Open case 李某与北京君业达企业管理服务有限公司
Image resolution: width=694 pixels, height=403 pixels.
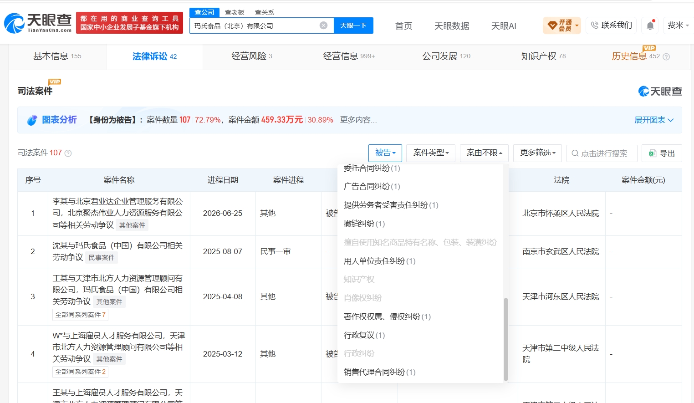(117, 213)
